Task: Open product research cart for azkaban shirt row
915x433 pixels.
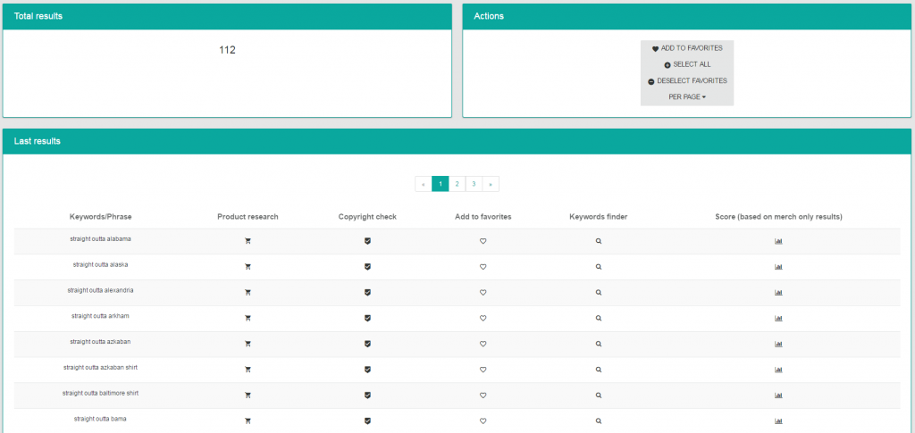Action: click(248, 370)
